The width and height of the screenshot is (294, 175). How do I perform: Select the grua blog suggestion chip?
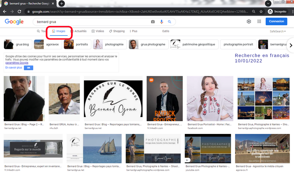(17, 45)
